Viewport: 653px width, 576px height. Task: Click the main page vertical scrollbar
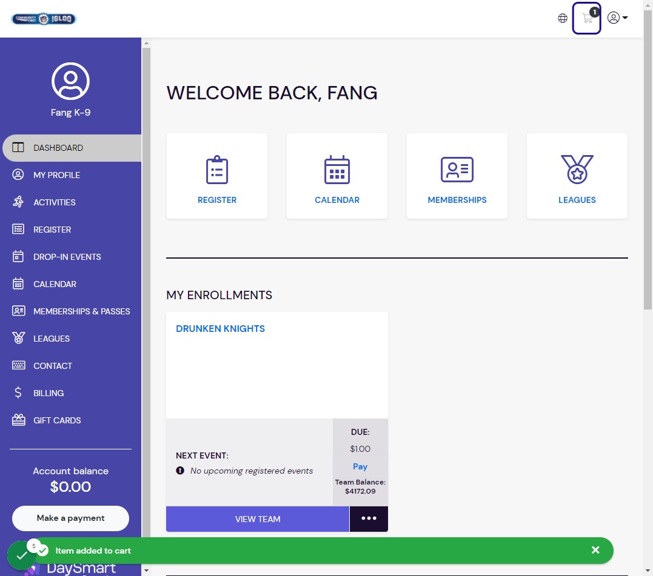[x=648, y=160]
